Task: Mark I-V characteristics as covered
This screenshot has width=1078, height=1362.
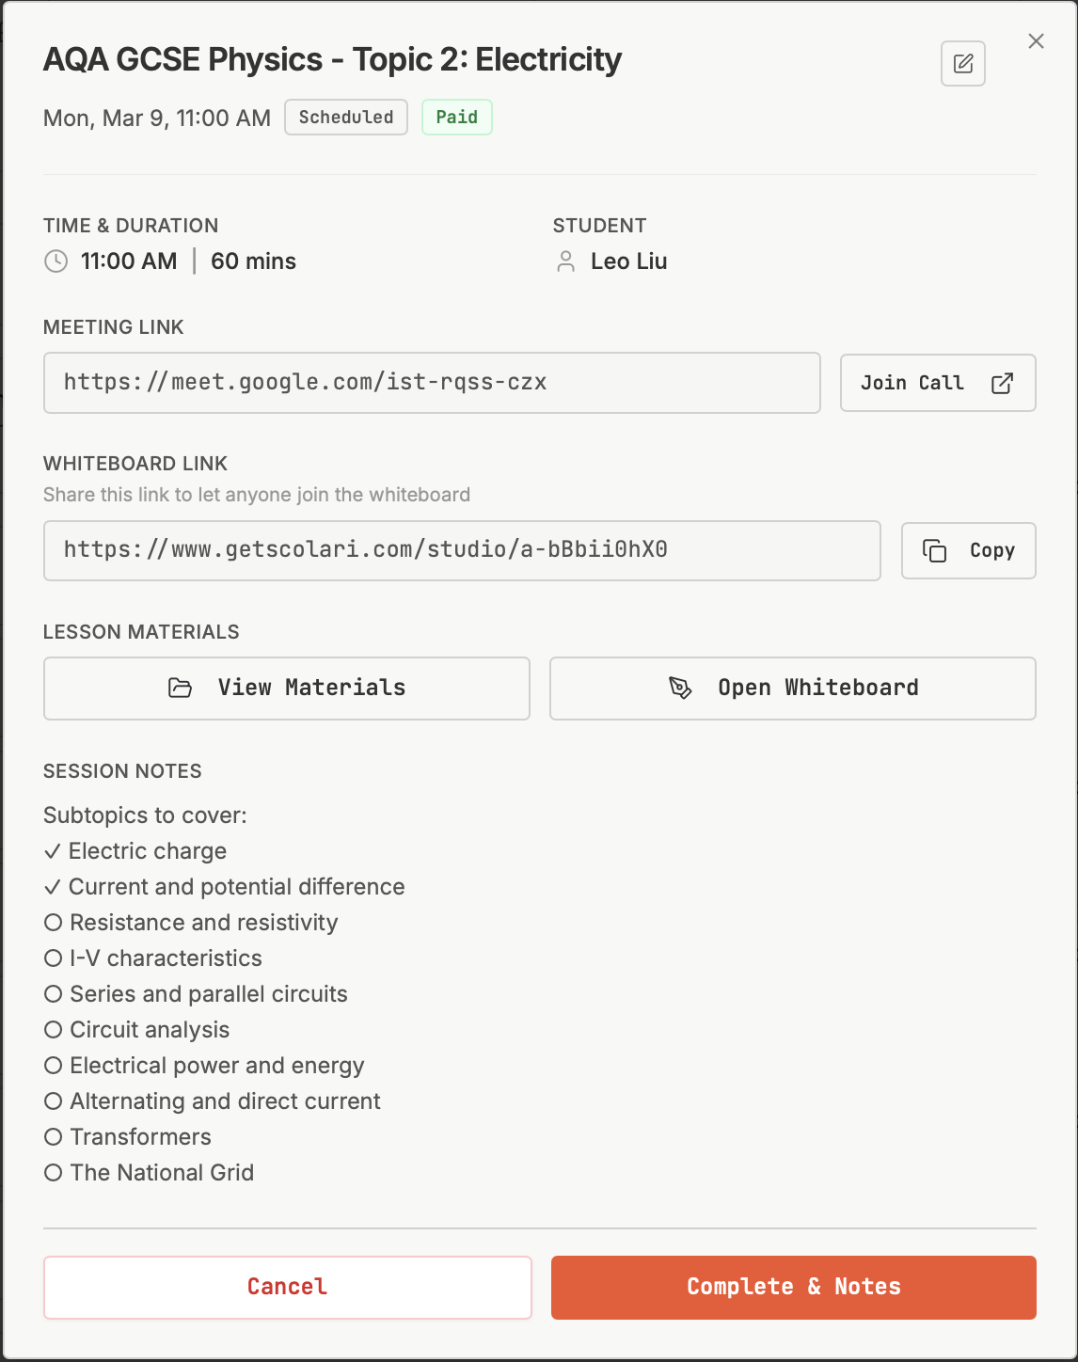Action: pos(54,958)
